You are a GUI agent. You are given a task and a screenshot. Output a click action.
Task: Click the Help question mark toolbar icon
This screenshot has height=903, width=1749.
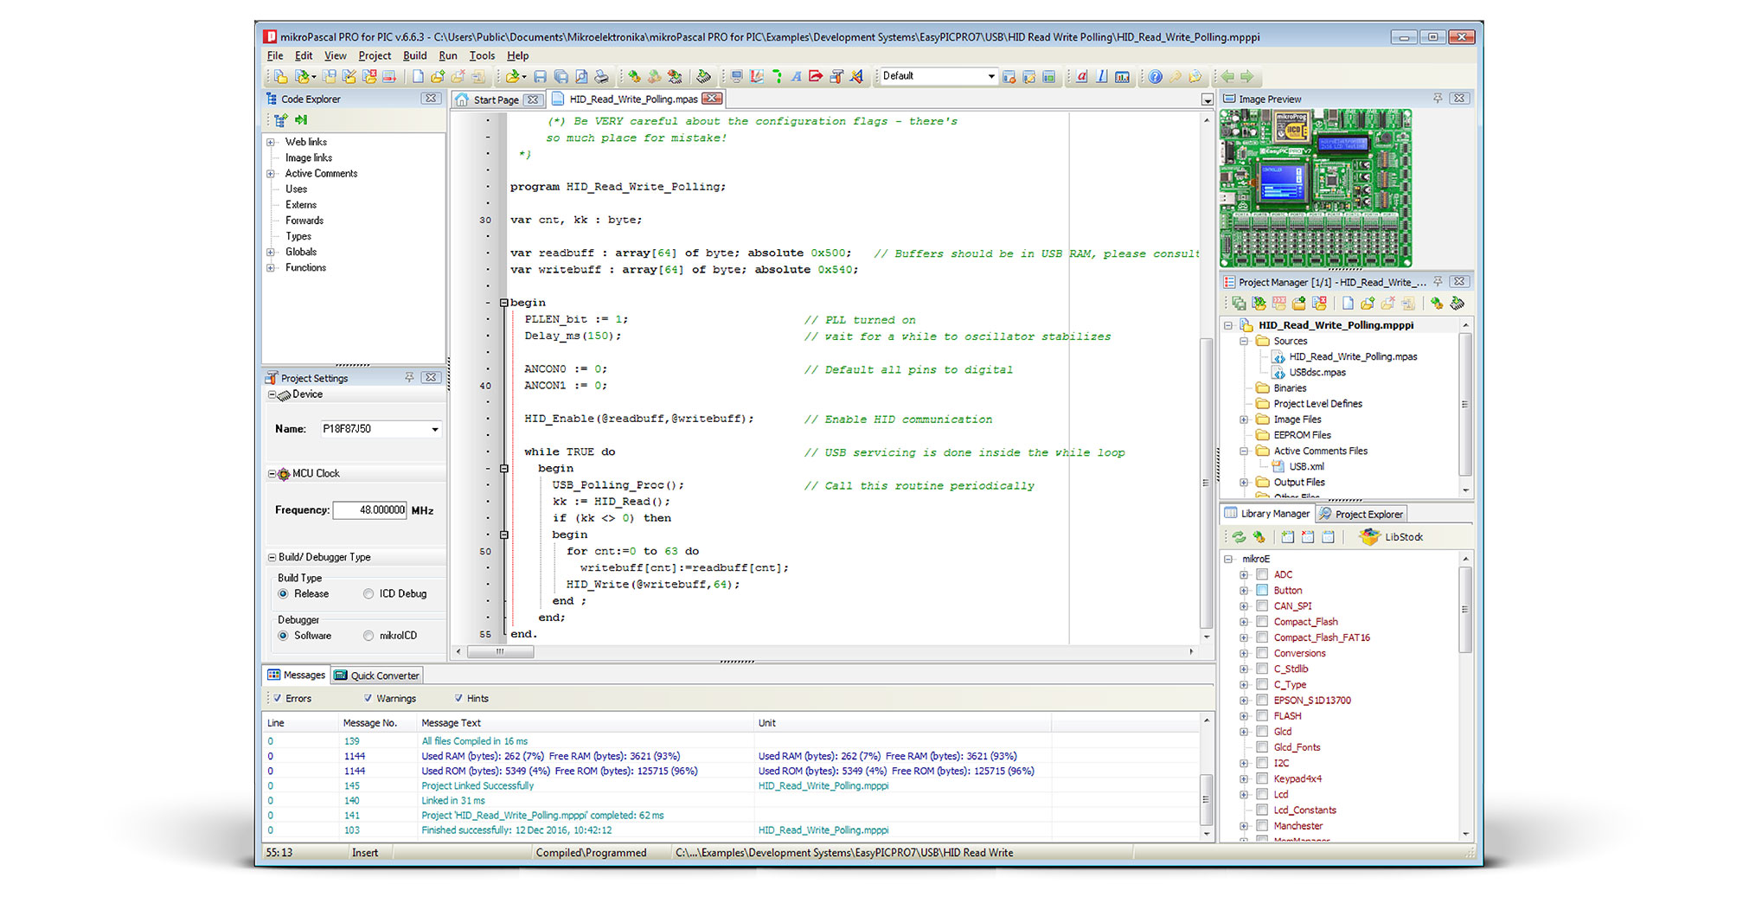1155,77
